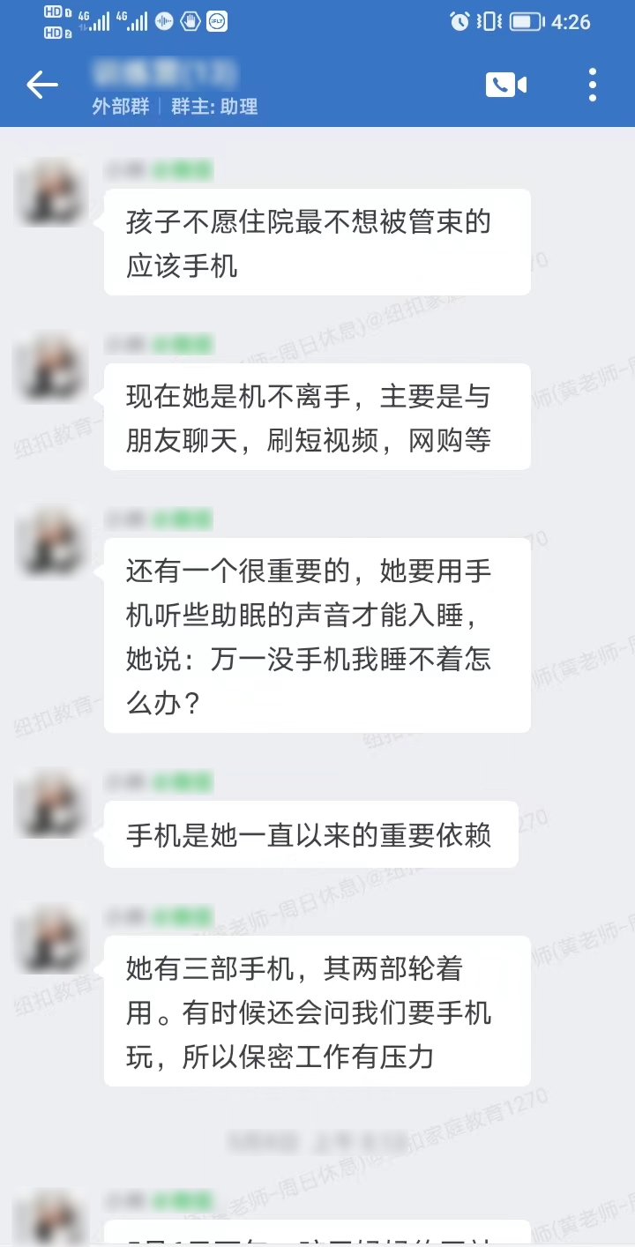The image size is (635, 1247).
Task: Tap the vibrate mode status icon
Action: pos(489,22)
